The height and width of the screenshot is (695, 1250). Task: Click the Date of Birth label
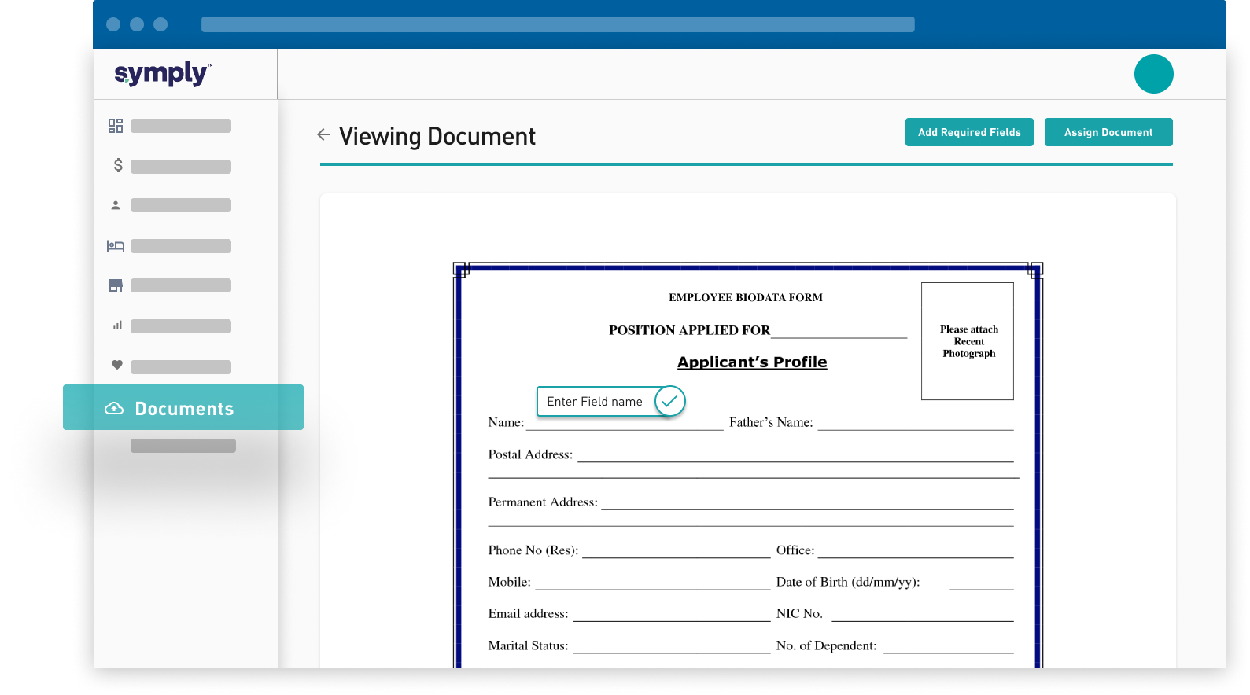[x=848, y=582]
